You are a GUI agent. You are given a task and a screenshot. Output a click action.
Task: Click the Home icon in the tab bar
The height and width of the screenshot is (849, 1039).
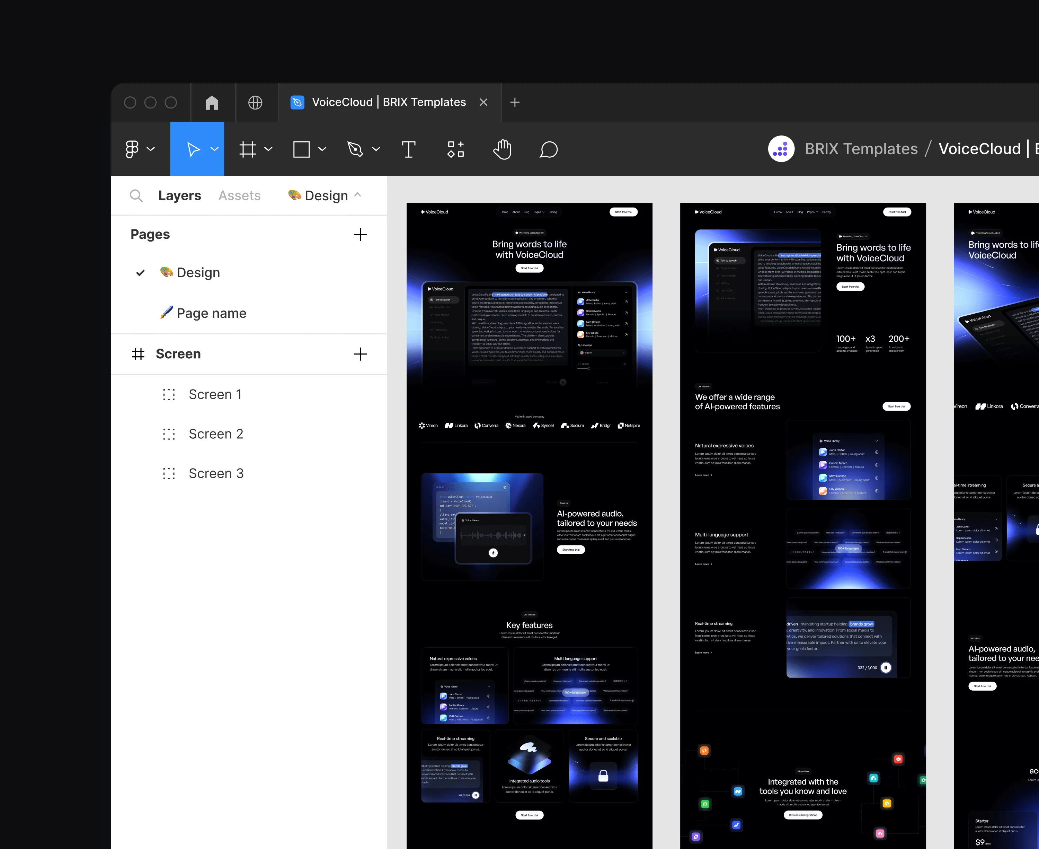(211, 102)
